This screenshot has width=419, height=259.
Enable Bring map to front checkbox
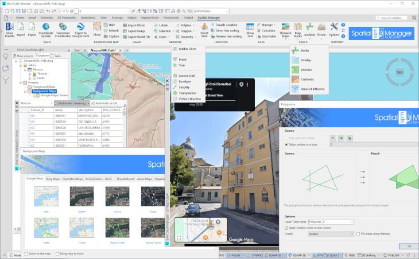click(x=57, y=254)
